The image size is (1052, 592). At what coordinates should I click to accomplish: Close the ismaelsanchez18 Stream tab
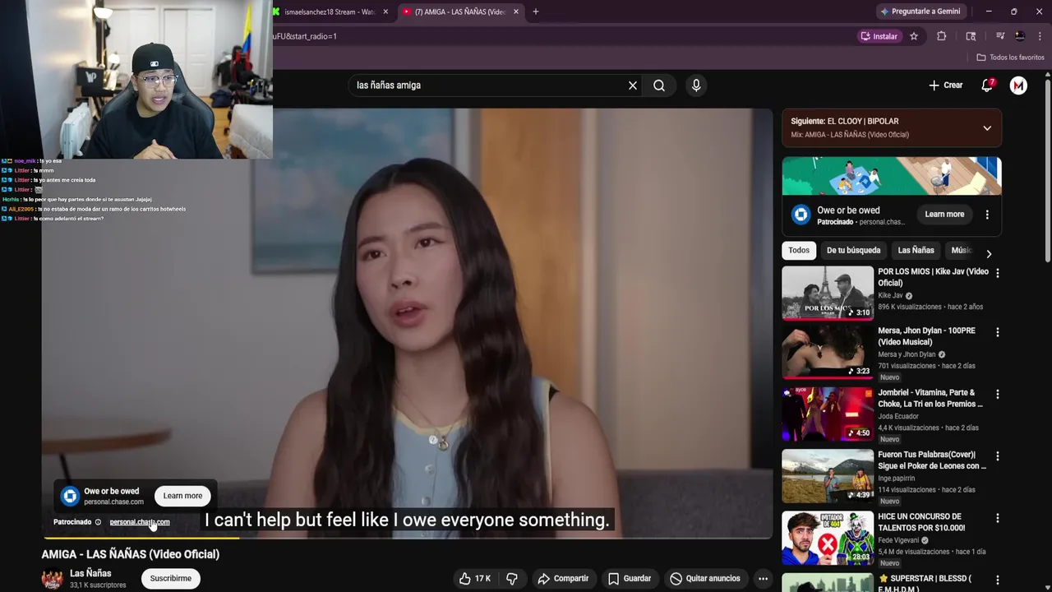[x=385, y=12]
